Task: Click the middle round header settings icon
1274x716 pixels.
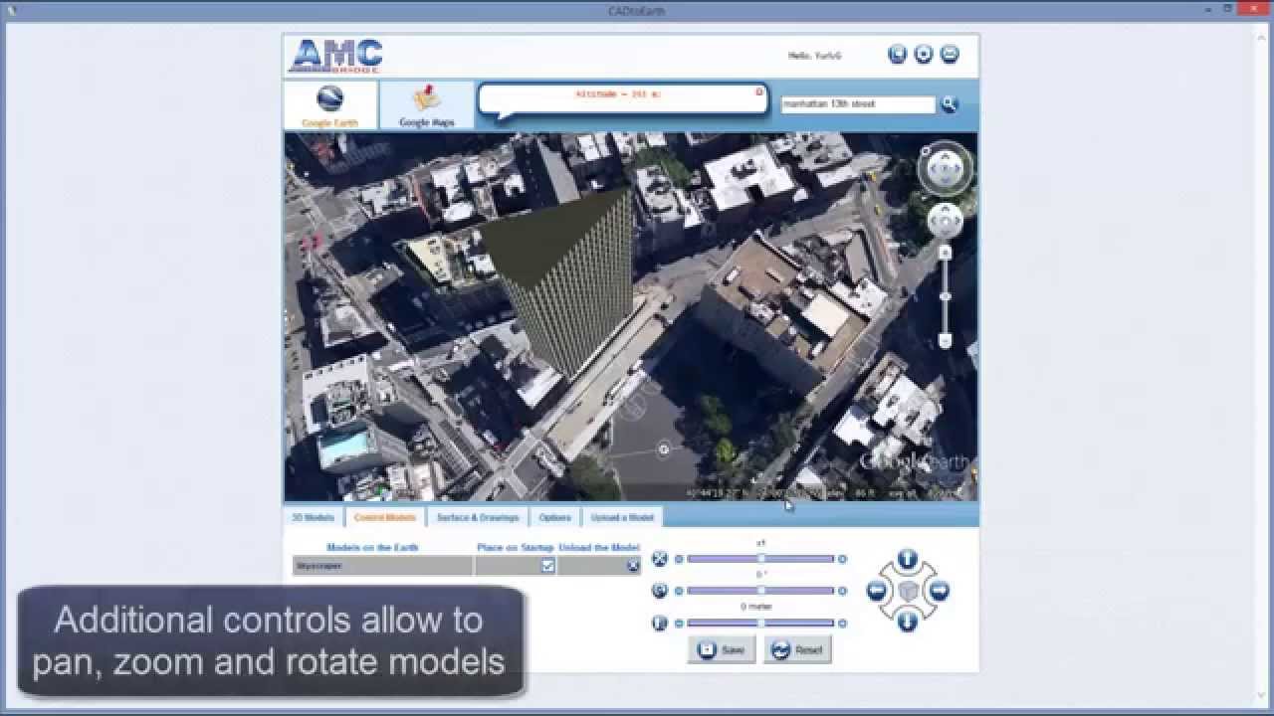Action: tap(924, 55)
